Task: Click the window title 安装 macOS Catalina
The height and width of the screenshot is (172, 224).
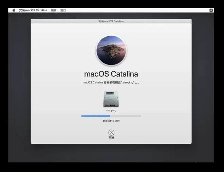Action: click(x=111, y=21)
